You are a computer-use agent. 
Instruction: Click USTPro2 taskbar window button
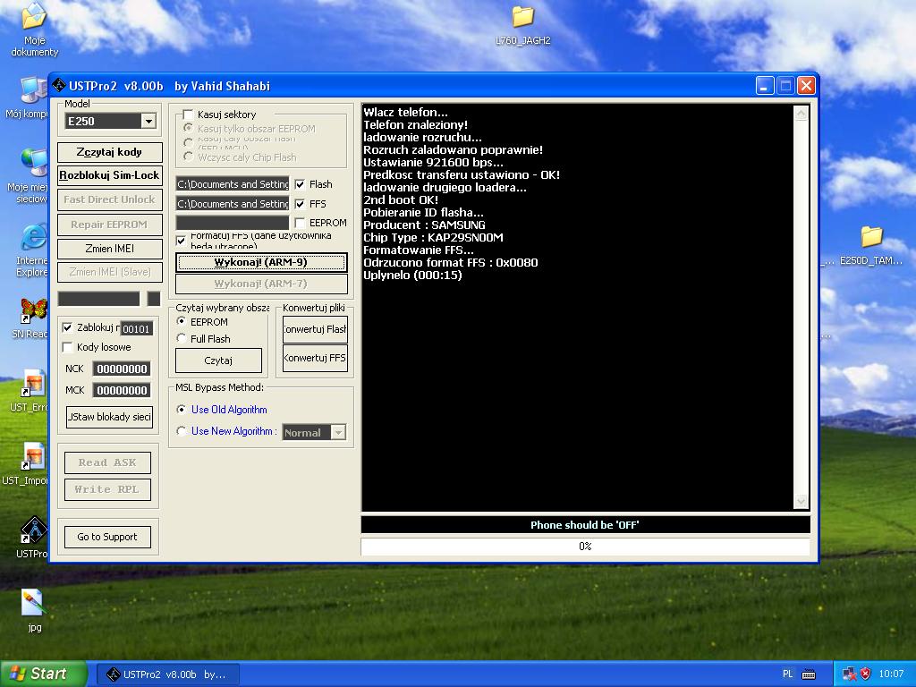pos(168,674)
